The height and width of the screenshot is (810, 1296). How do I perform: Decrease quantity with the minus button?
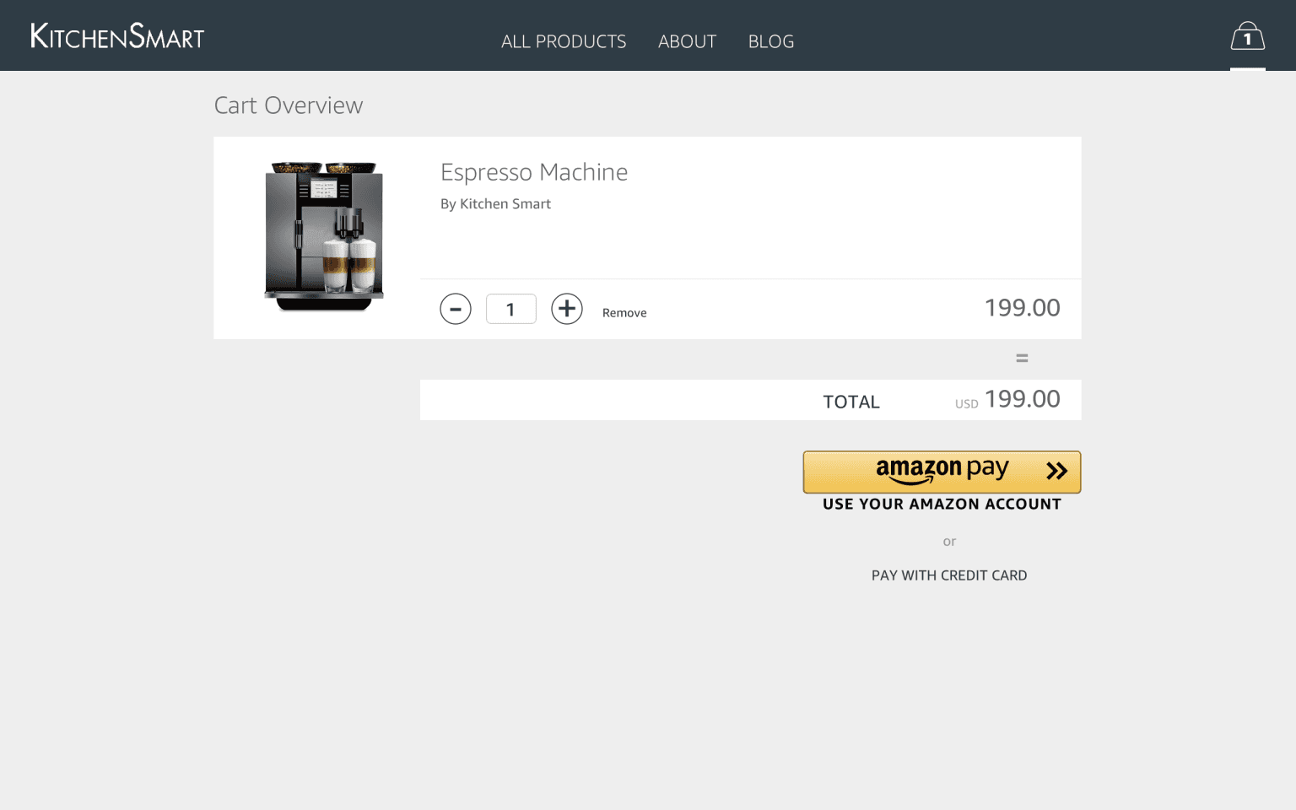pos(456,309)
